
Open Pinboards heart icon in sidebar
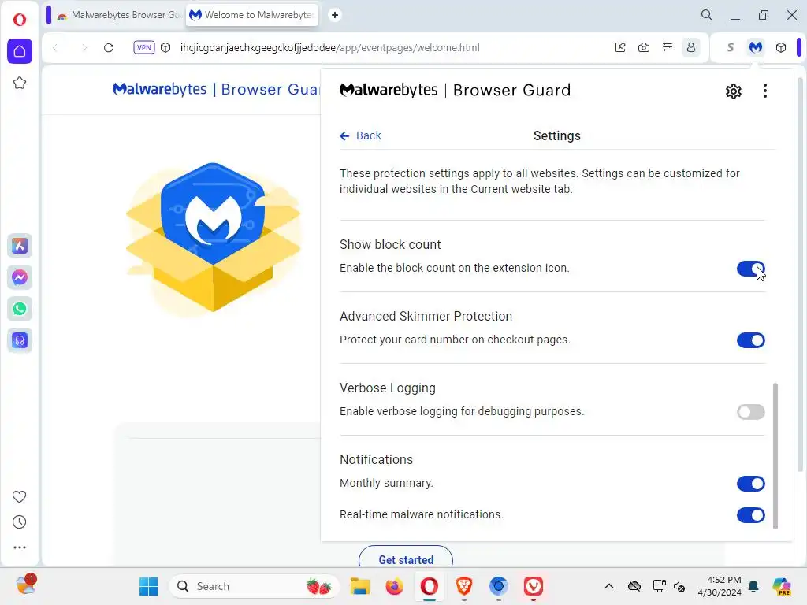pyautogui.click(x=19, y=496)
